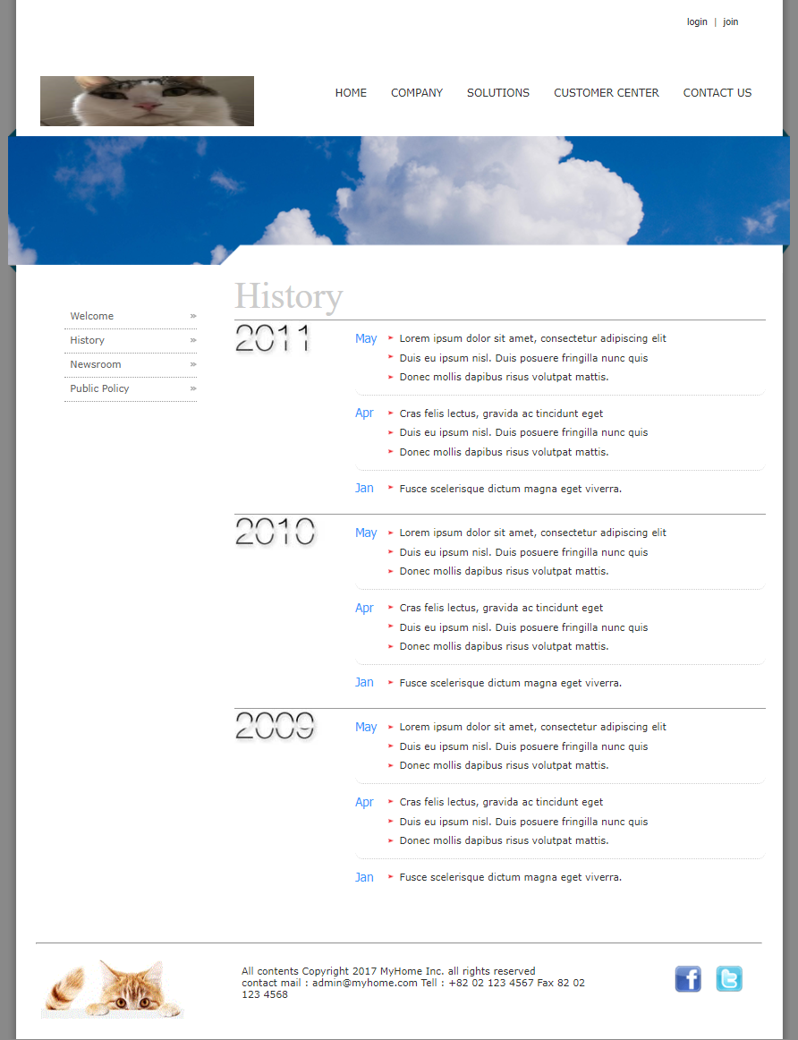Screen dimensions: 798x1040
Task: Click the May label under 2010
Action: [x=366, y=533]
